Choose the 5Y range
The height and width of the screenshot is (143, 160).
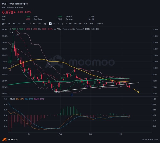[34, 24]
